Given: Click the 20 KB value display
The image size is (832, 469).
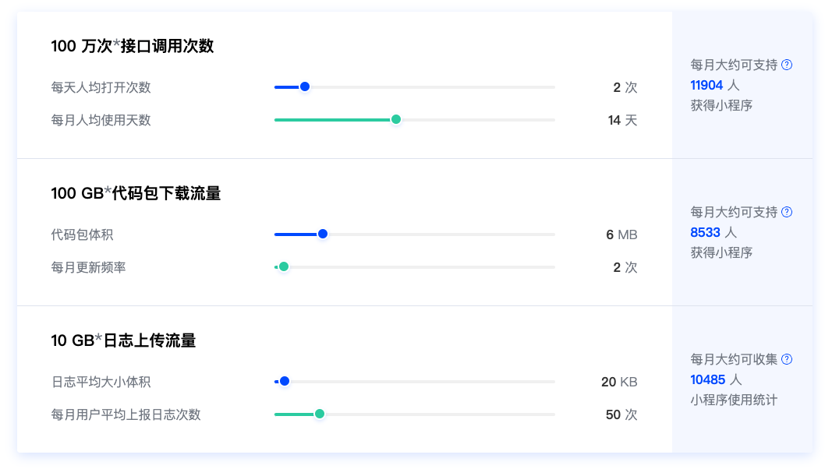Looking at the screenshot, I should (x=619, y=382).
